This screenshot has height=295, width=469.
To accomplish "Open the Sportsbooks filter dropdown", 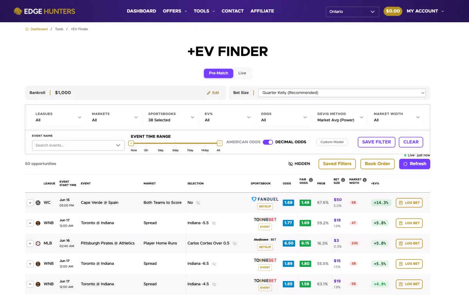I will pos(171,117).
